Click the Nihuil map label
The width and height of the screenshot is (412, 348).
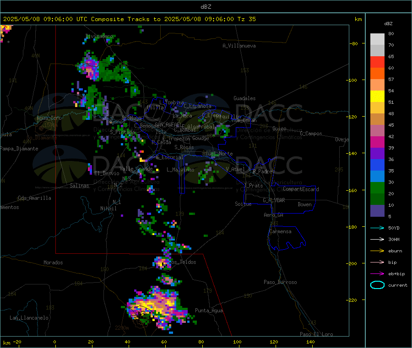[x=108, y=209]
